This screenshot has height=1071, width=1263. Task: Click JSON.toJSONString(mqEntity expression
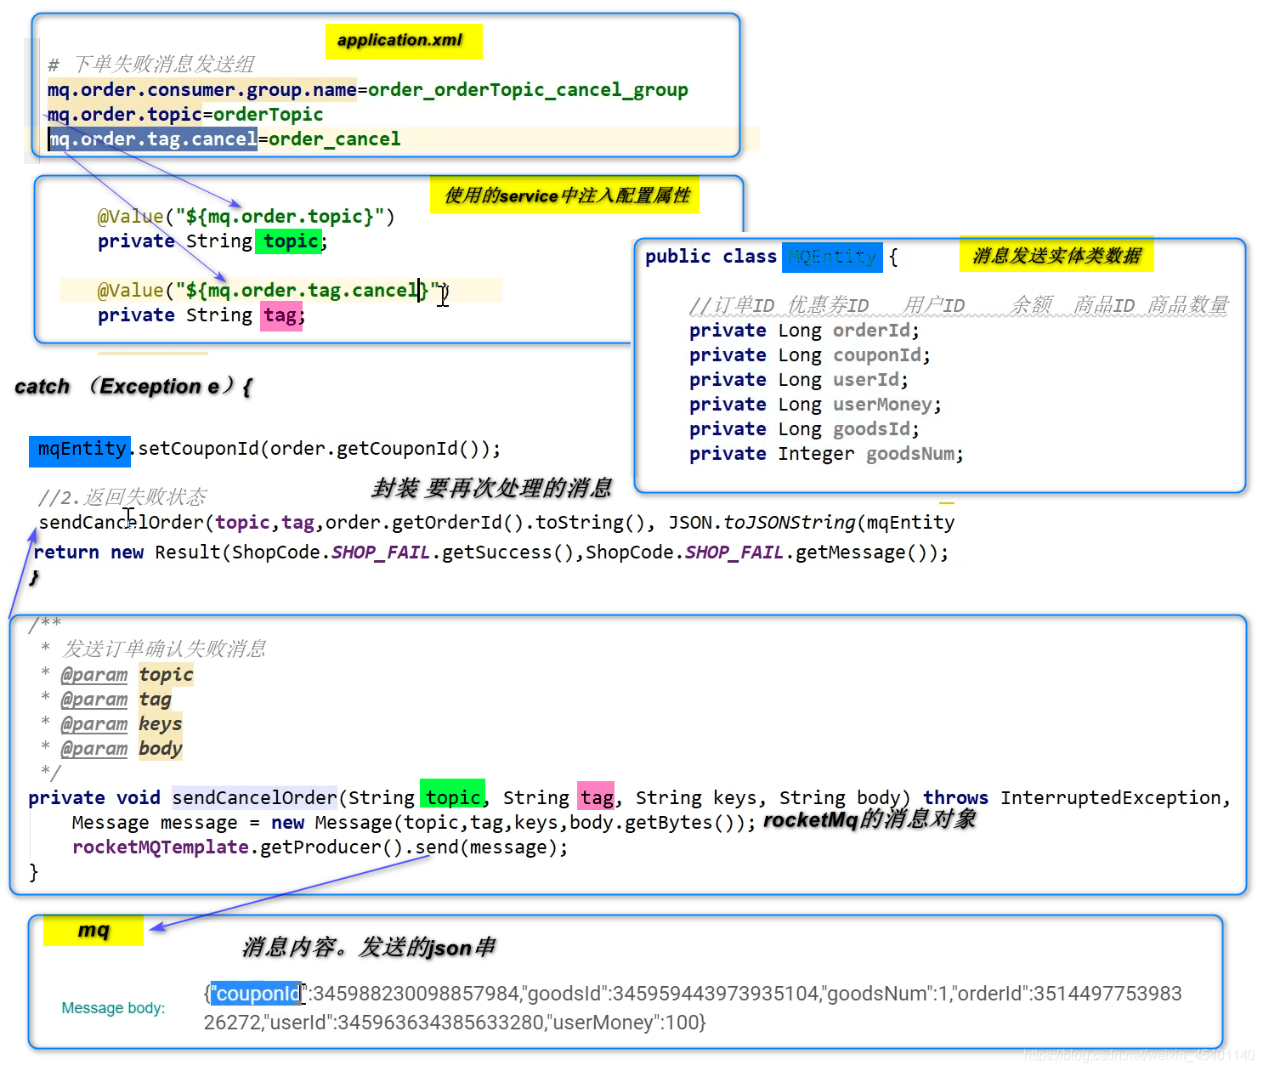pyautogui.click(x=811, y=523)
